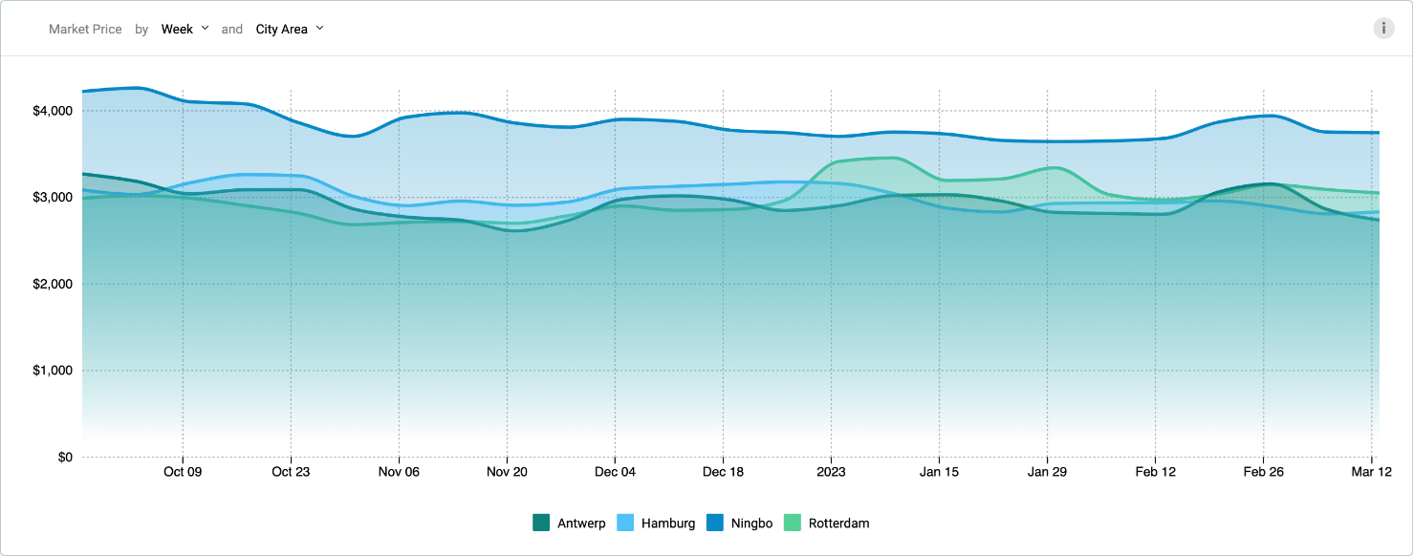The height and width of the screenshot is (556, 1413).
Task: Click the $4,000 y-axis label
Action: coord(53,111)
